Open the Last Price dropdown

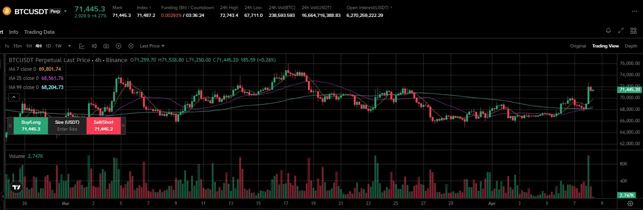[152, 46]
